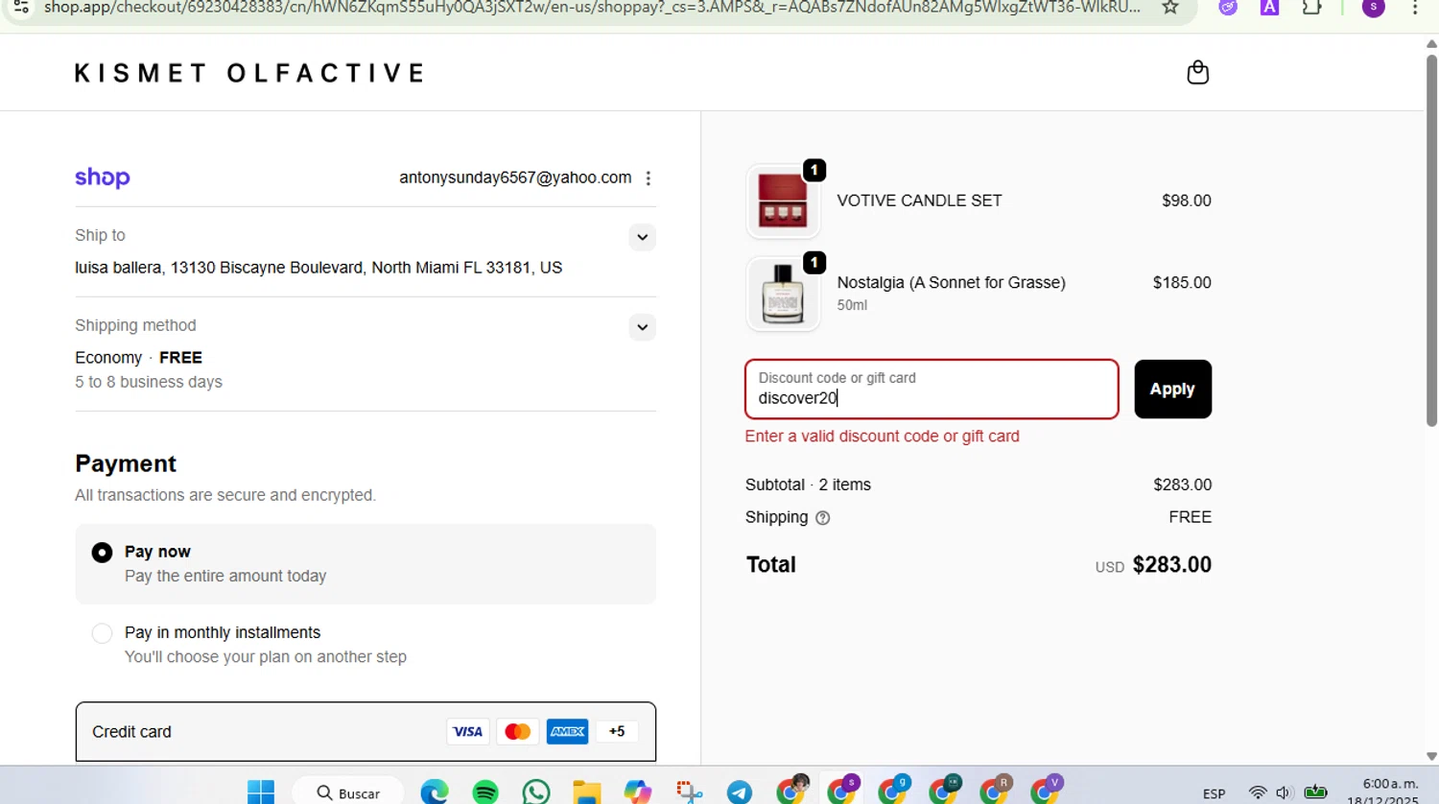The height and width of the screenshot is (804, 1439).
Task: Click the Windows taskbar Buscar search box
Action: [348, 792]
